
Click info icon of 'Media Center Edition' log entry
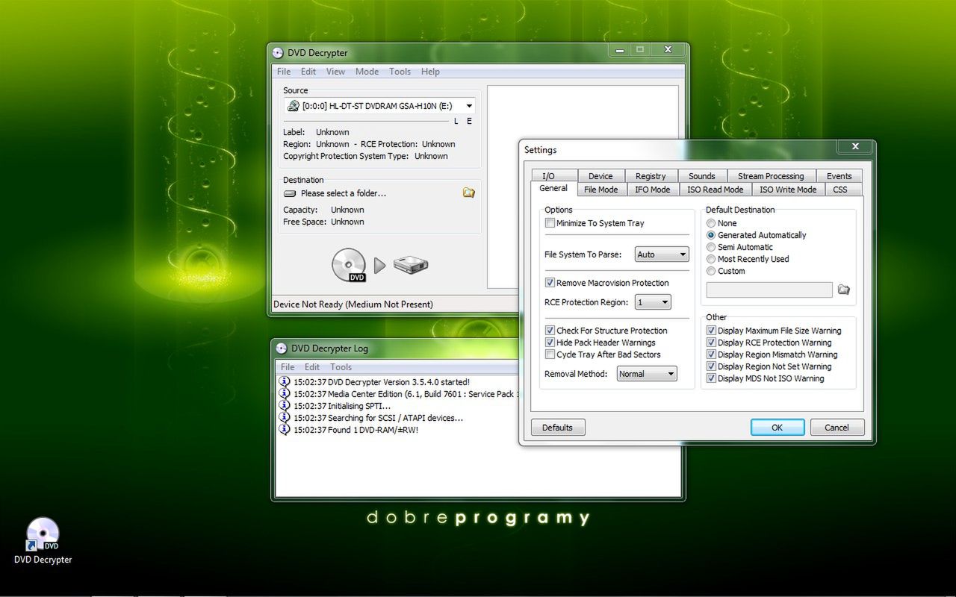285,394
